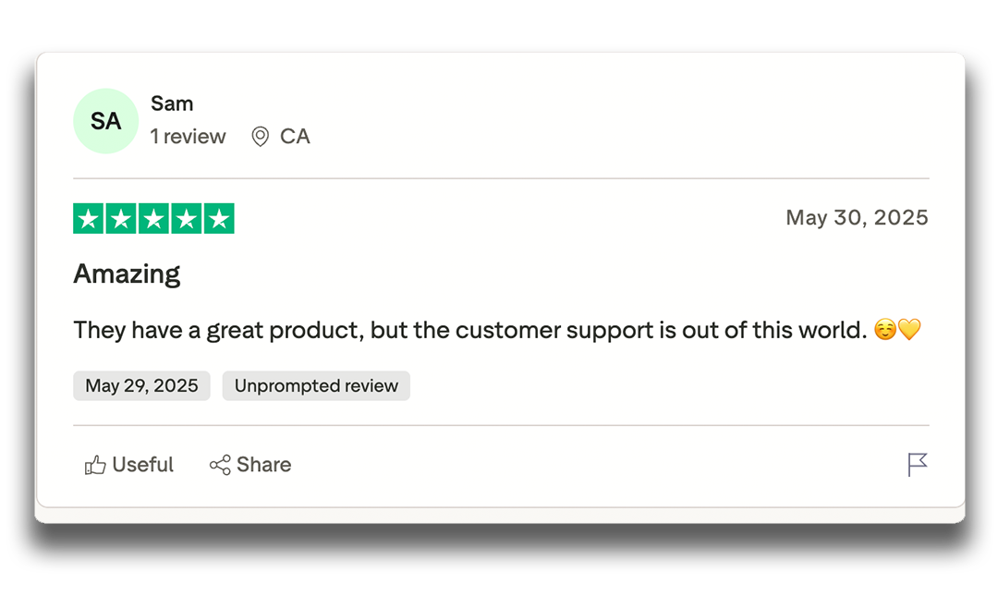The image size is (998, 596).
Task: Click the fifth green rating star
Action: pos(218,219)
